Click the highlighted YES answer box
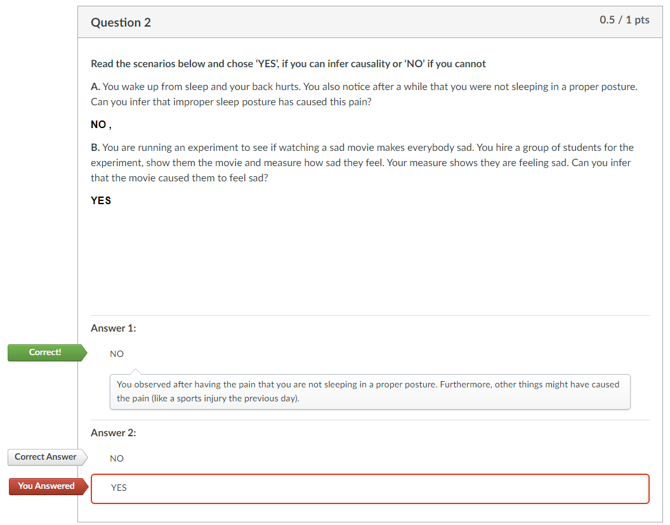 click(370, 488)
